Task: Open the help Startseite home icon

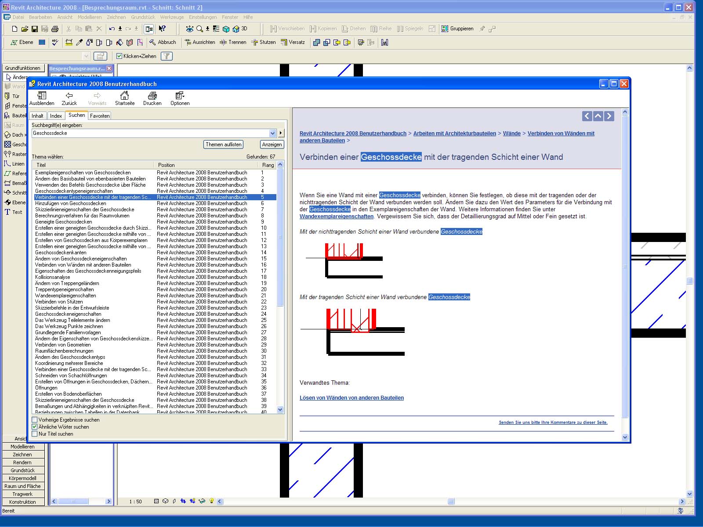Action: click(125, 98)
